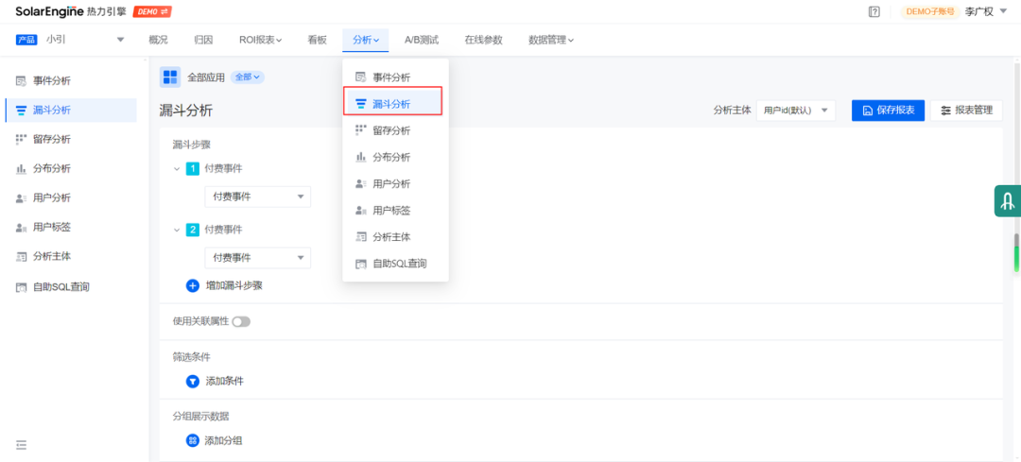Click 报表管理 button
The image size is (1021, 462).
[x=966, y=111]
